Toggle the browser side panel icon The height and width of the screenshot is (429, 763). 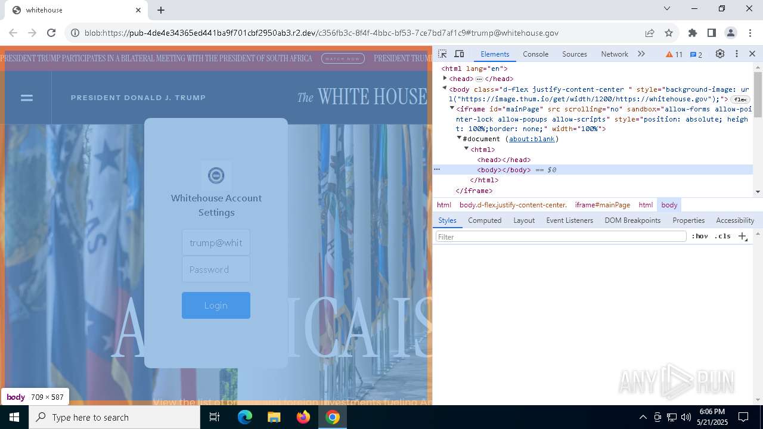tap(711, 33)
